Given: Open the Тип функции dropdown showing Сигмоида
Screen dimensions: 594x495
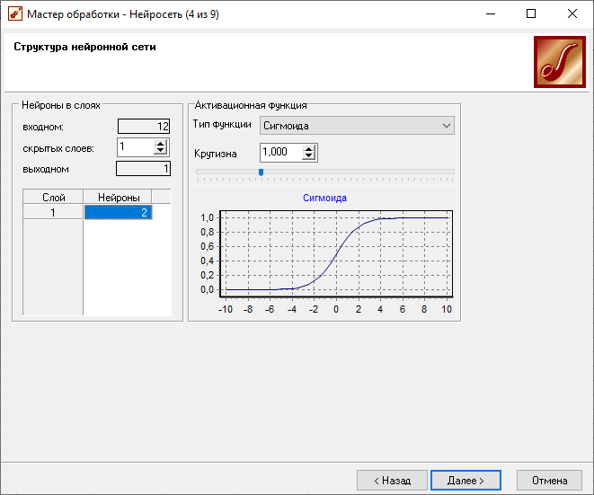Looking at the screenshot, I should click(357, 126).
